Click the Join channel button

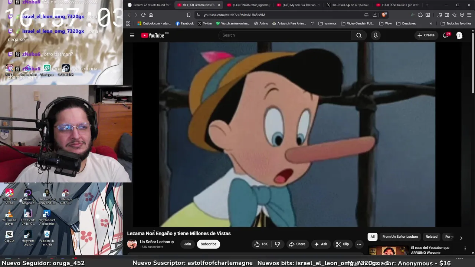point(187,244)
